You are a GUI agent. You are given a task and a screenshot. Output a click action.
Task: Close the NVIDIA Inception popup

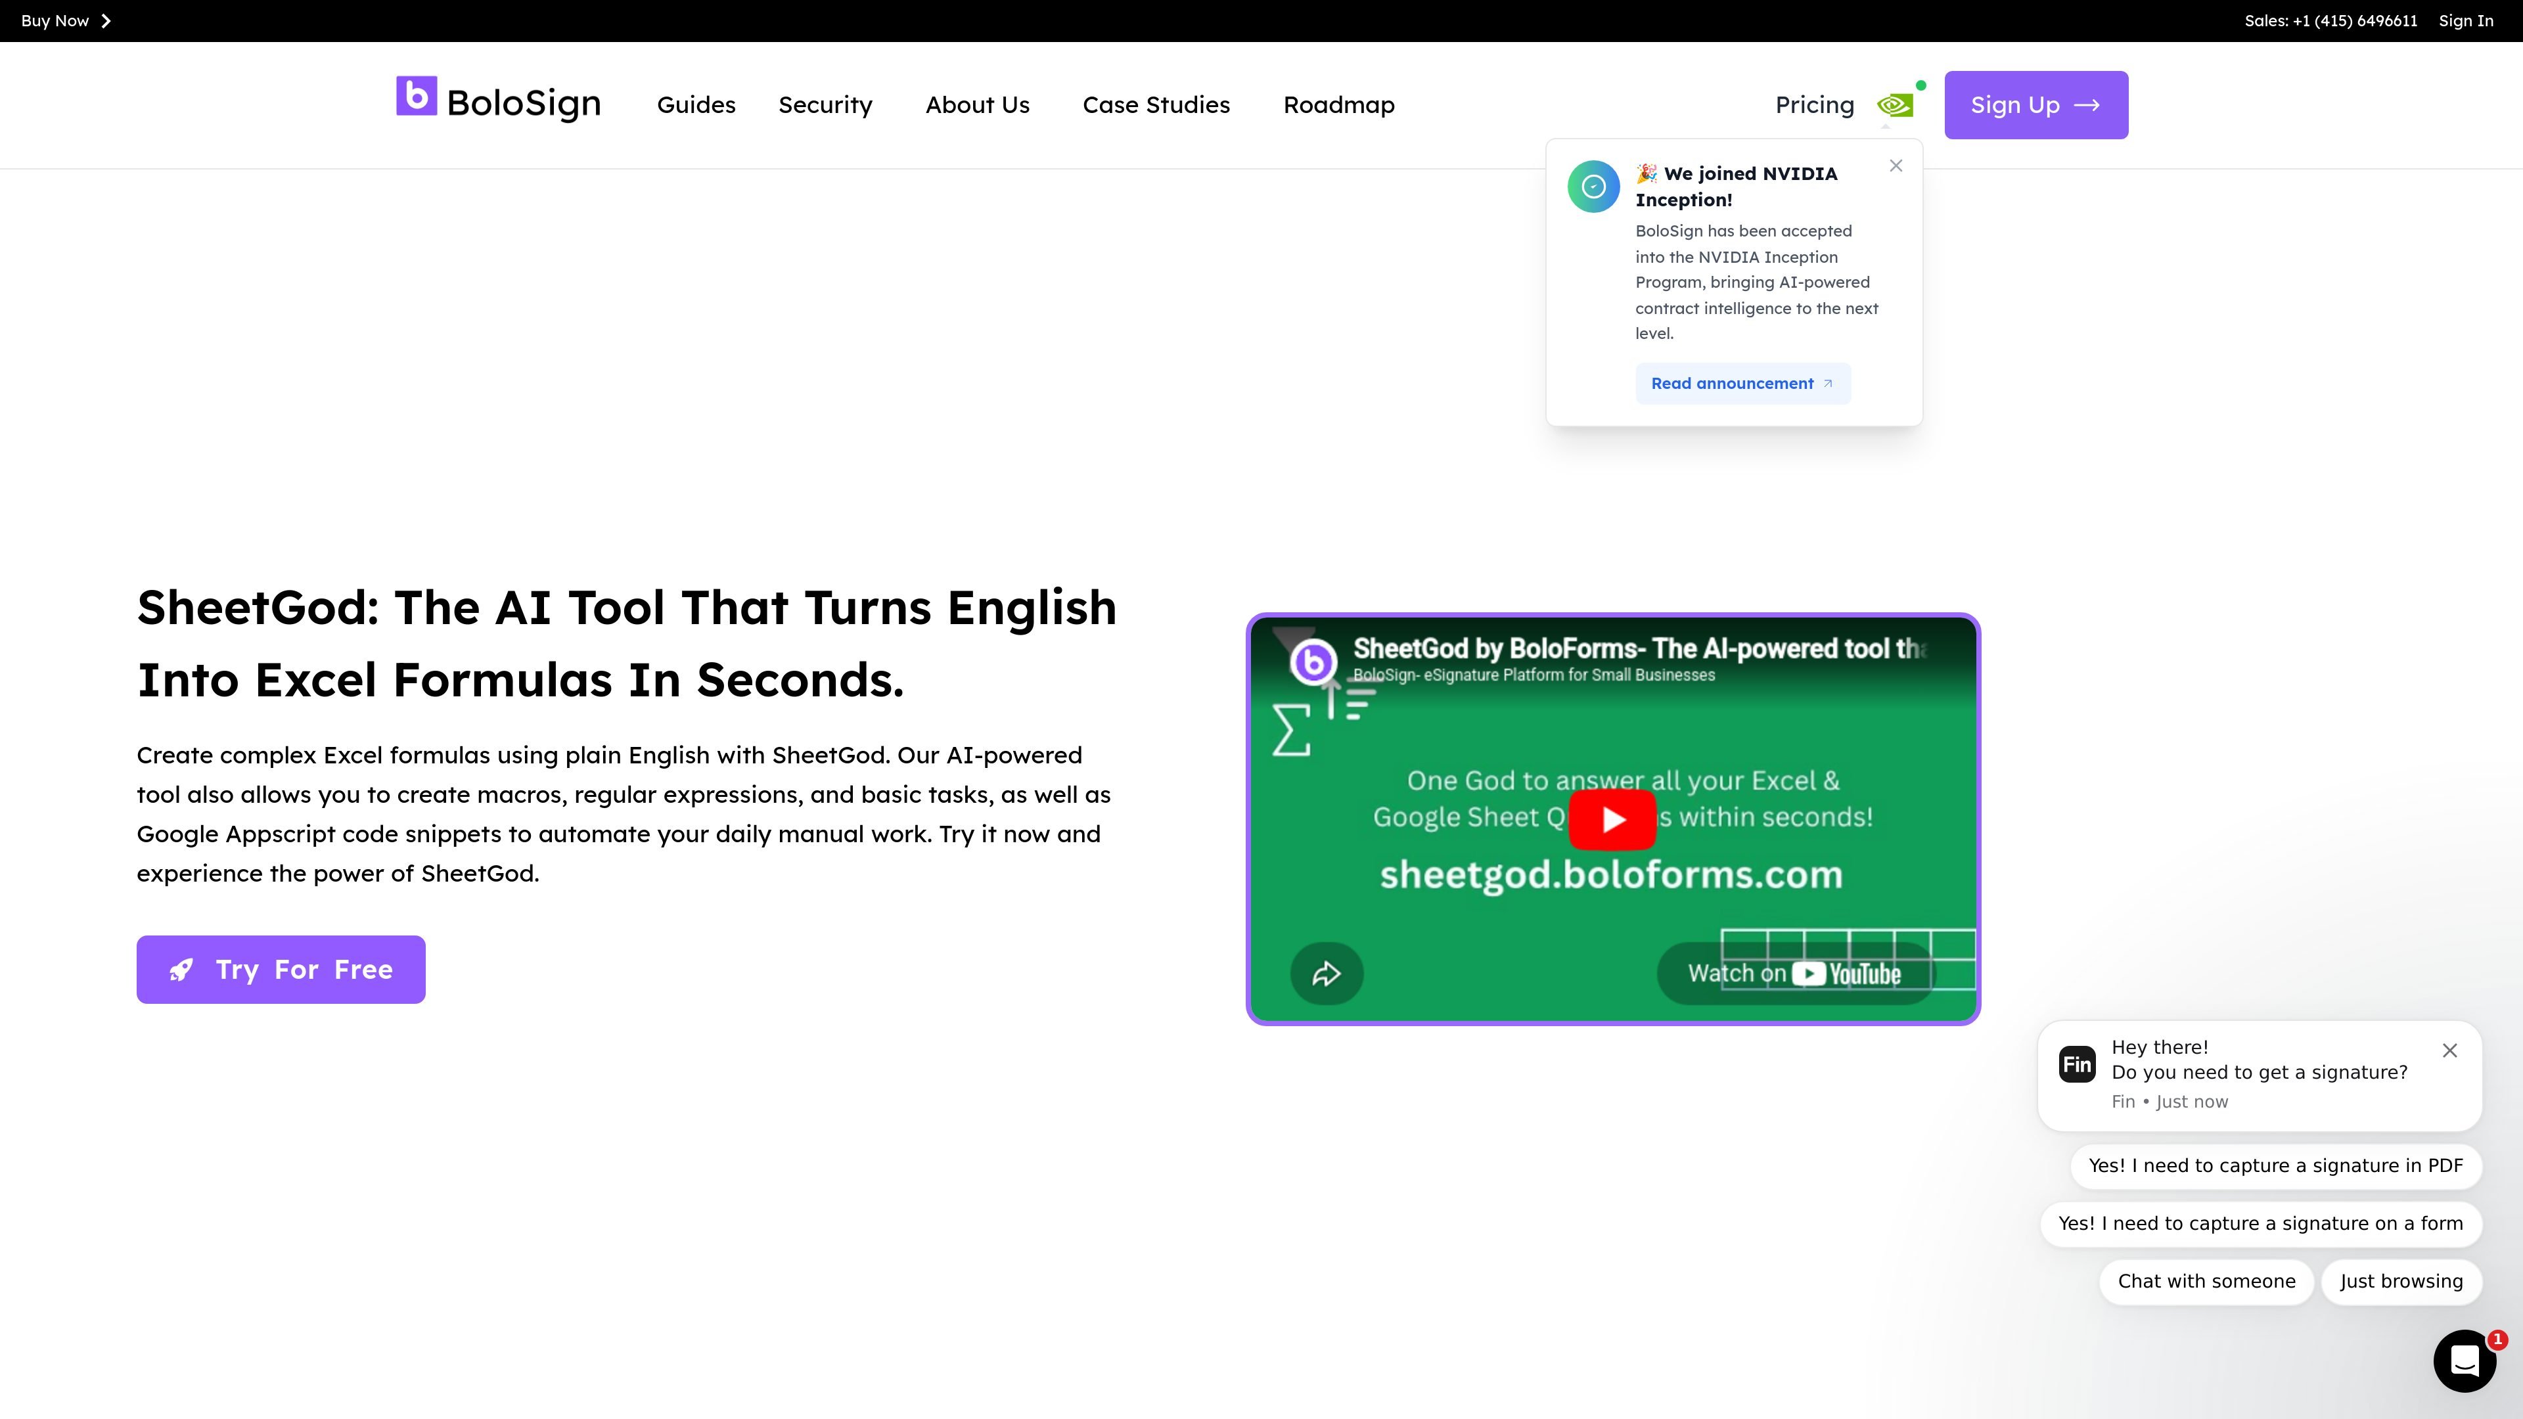click(1896, 166)
